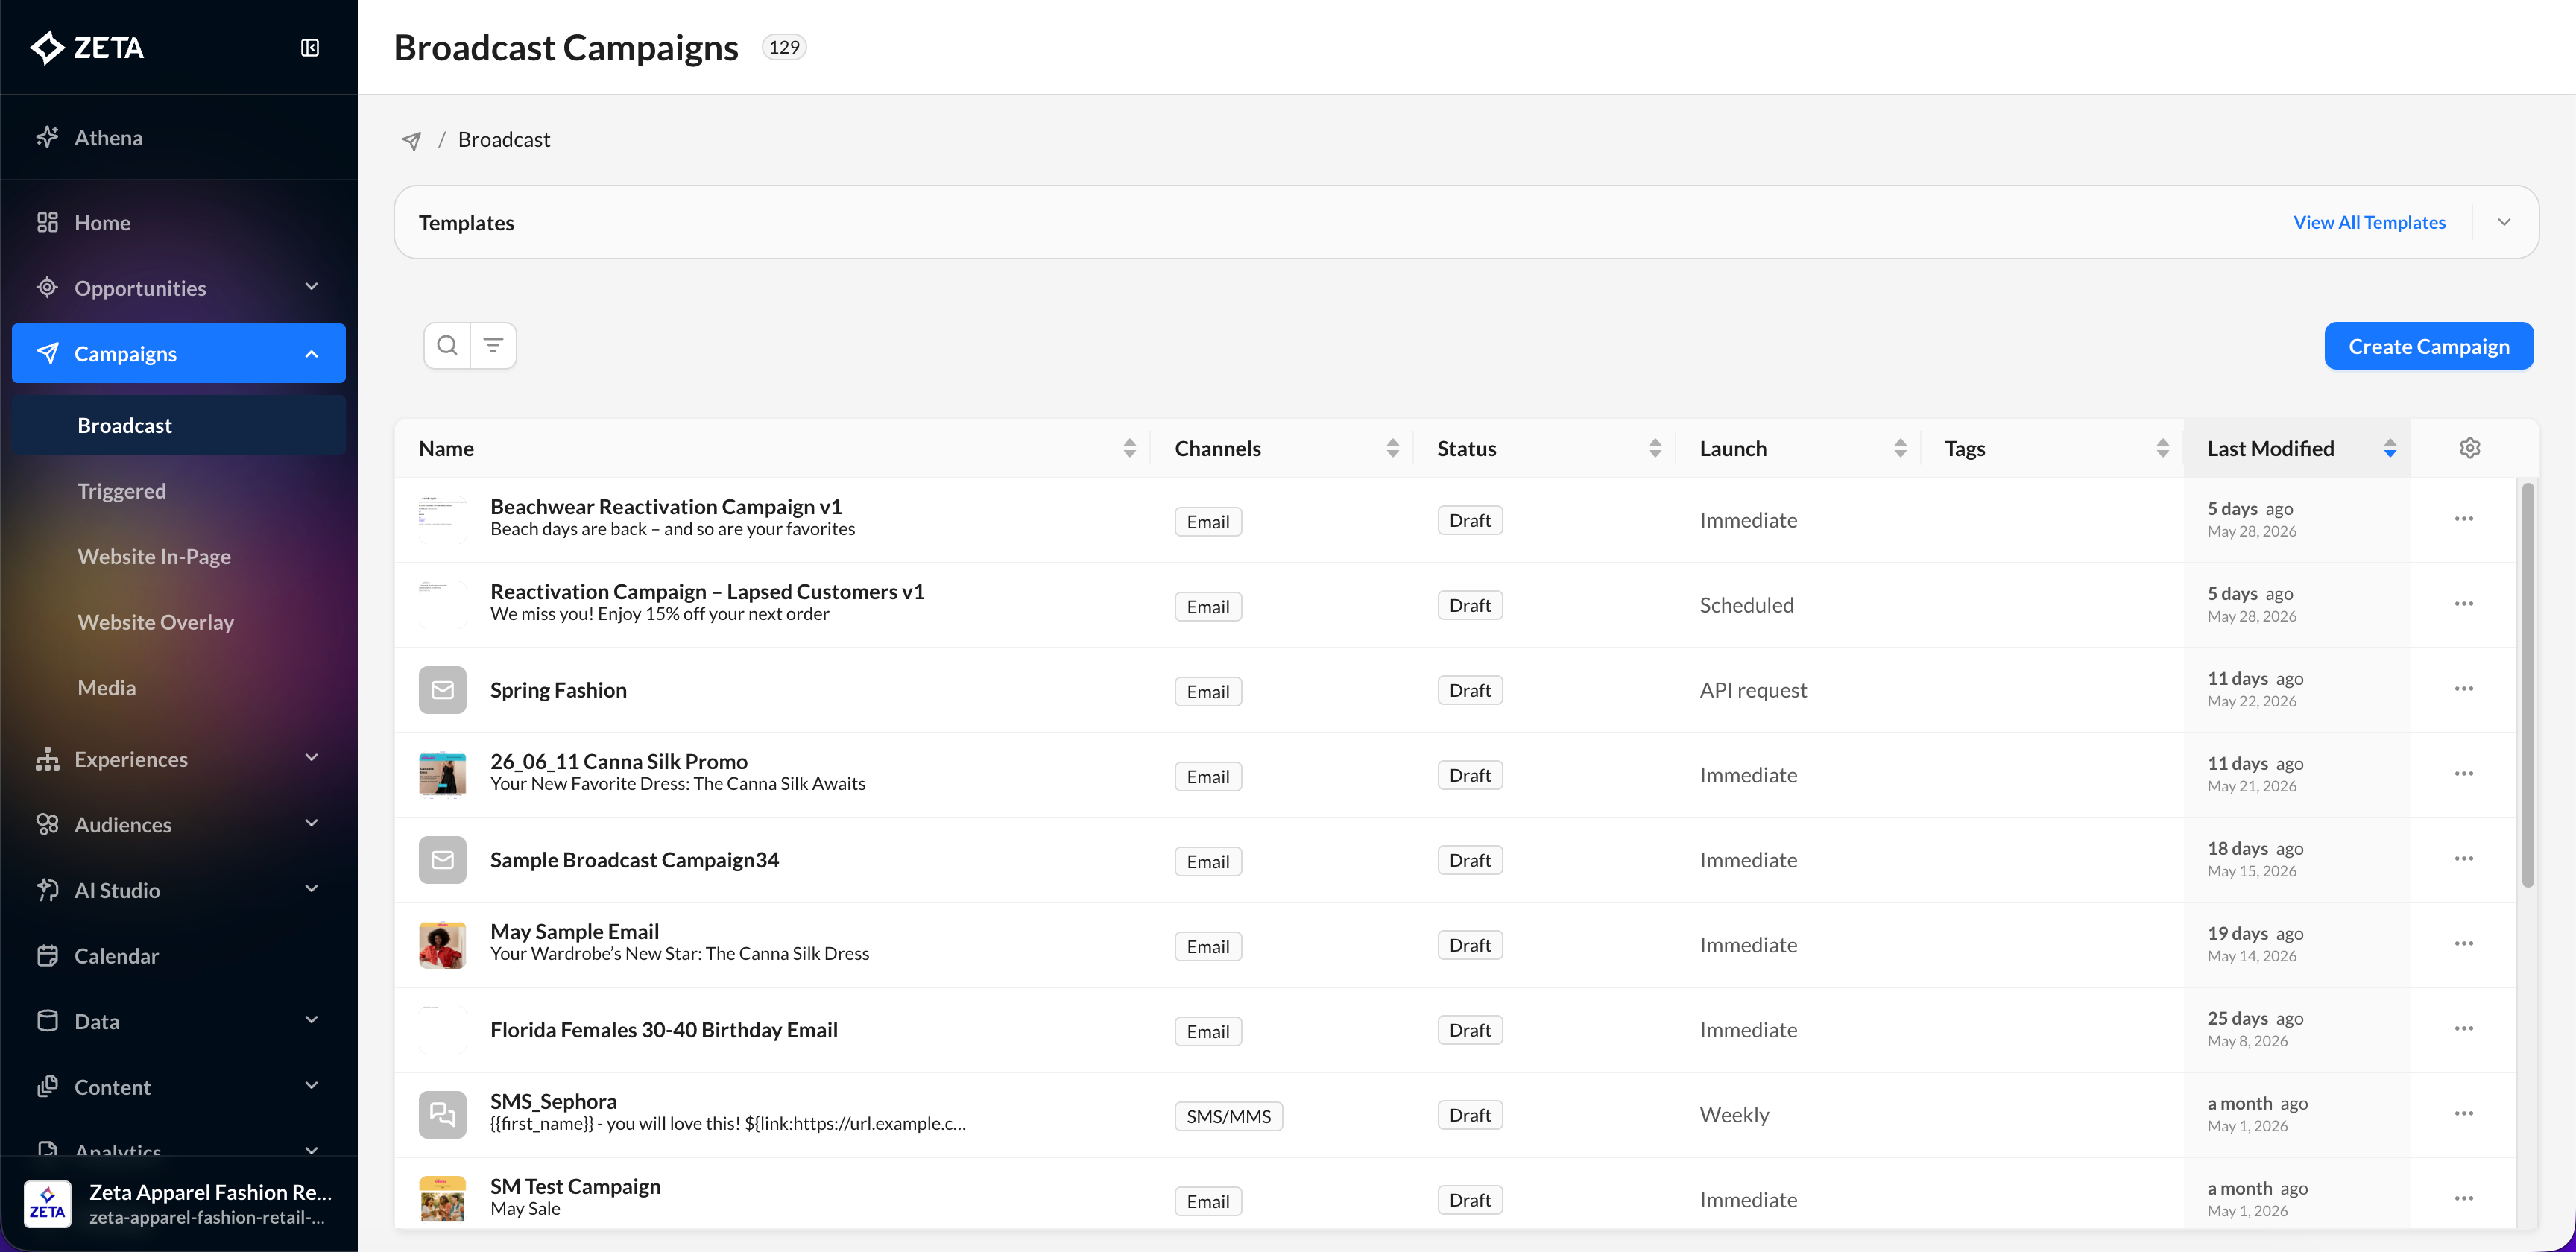Click the Campaigns paper plane icon in the sidebar

pyautogui.click(x=47, y=353)
